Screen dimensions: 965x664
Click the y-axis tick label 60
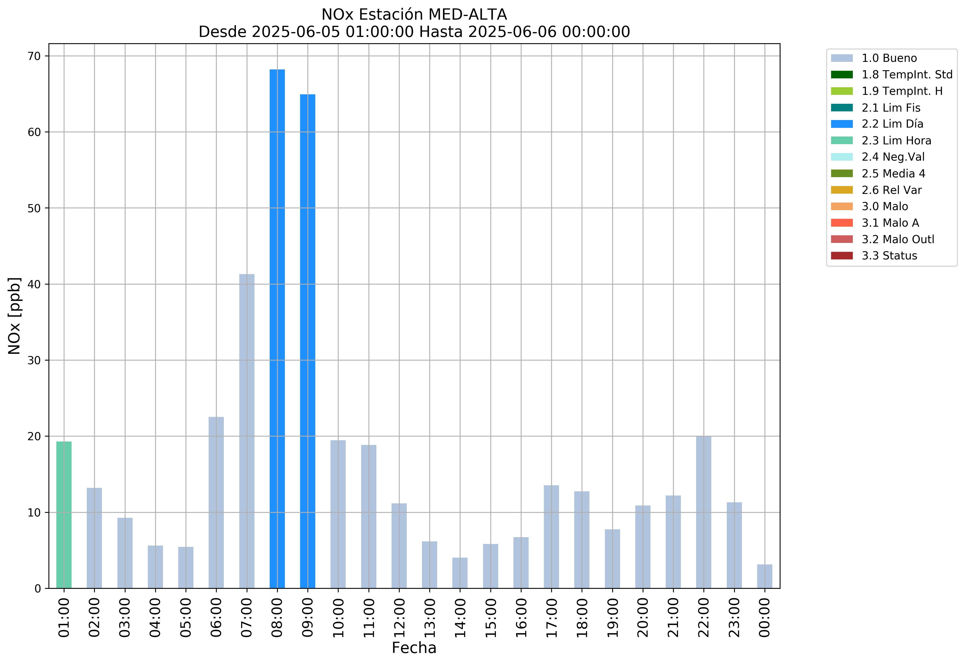tap(35, 132)
